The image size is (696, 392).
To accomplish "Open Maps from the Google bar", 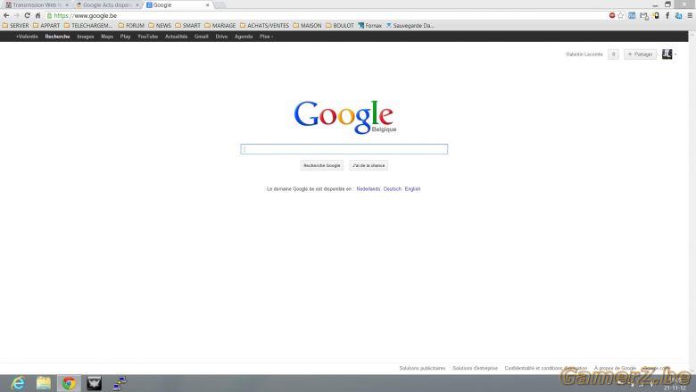I will pos(107,37).
